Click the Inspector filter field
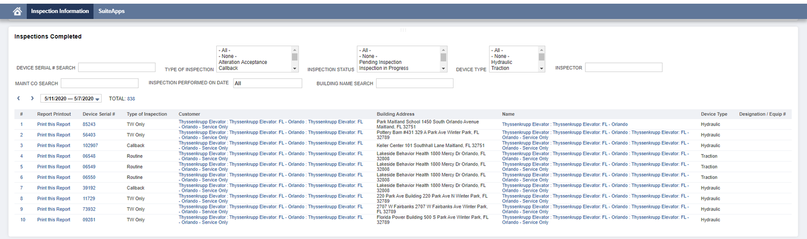Image resolution: width=807 pixels, height=239 pixels. coord(624,68)
